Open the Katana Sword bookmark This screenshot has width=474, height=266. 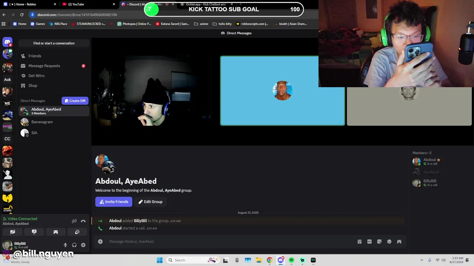point(173,24)
